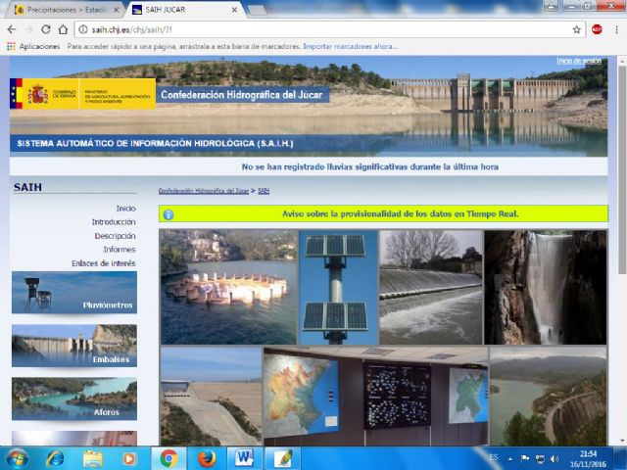This screenshot has width=627, height=470.
Task: Open the Adblock Plus extension icon
Action: (597, 29)
